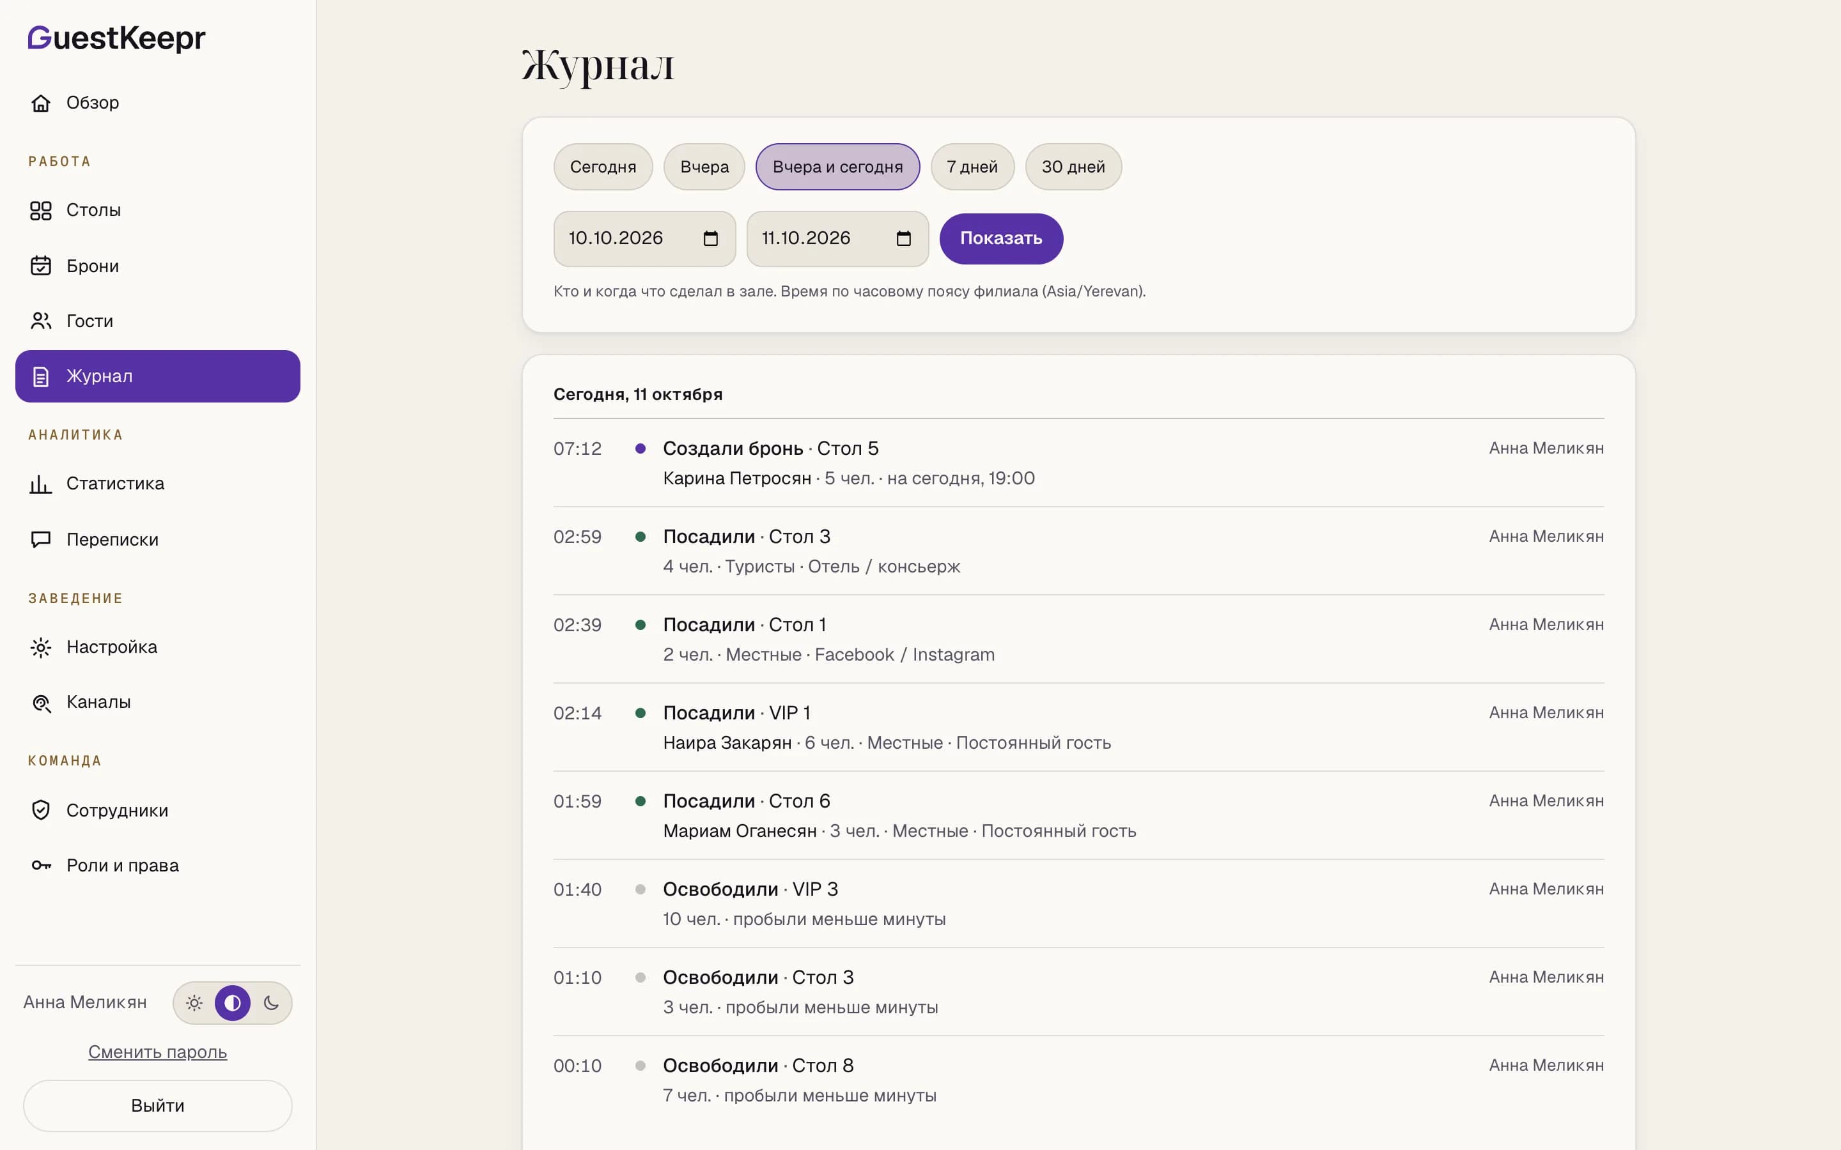Click the Журнал document icon

coord(41,376)
